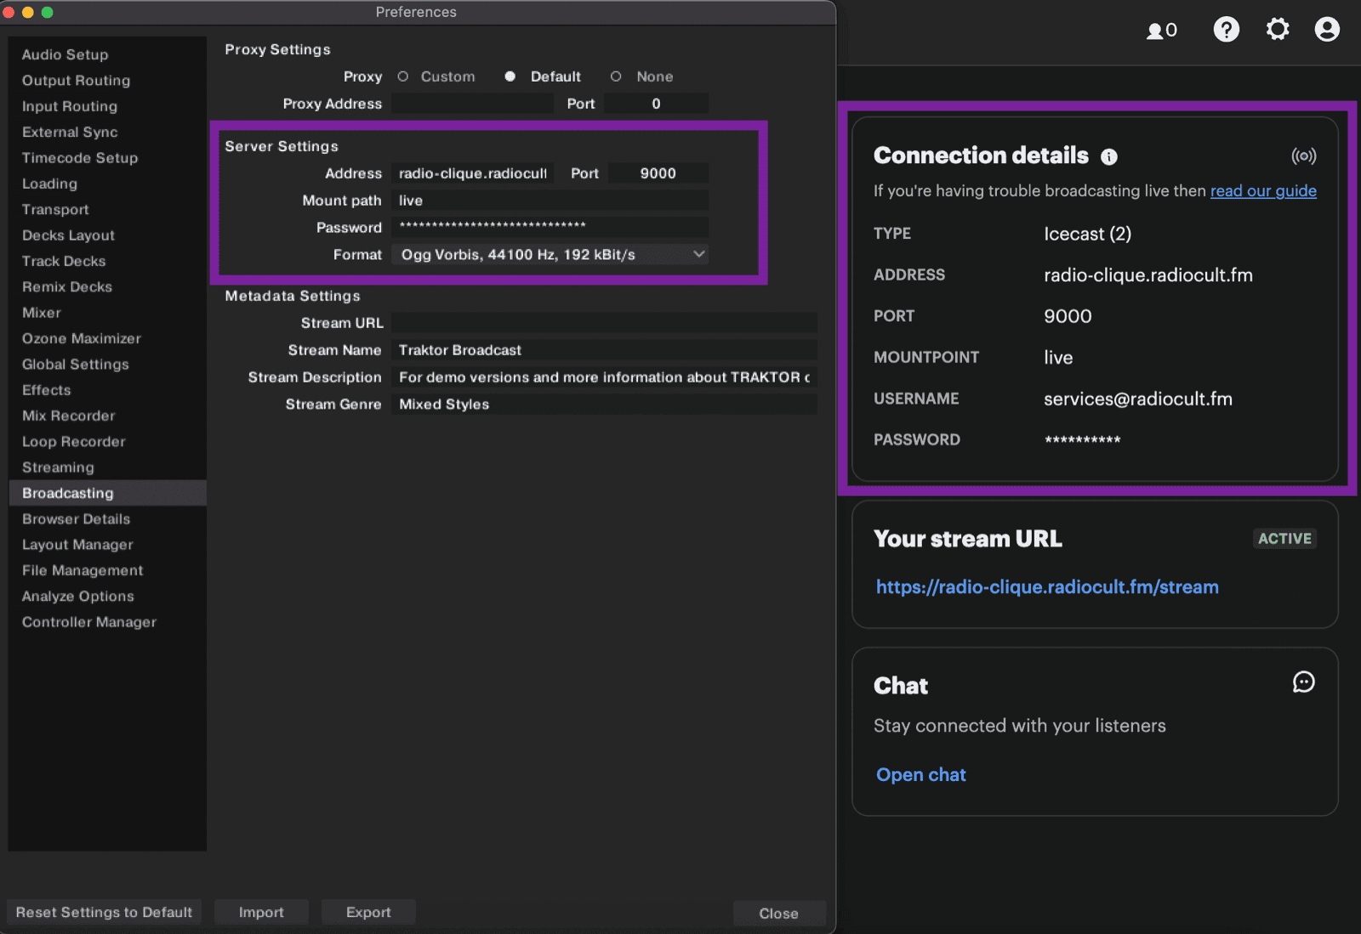Click the Mount path field containing live
1361x934 pixels.
(x=550, y=201)
